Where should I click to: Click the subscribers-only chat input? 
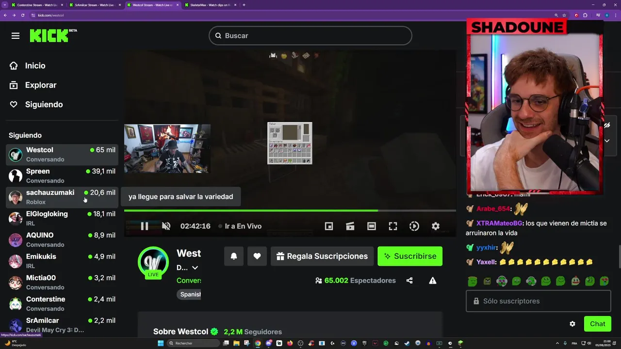coord(539,301)
